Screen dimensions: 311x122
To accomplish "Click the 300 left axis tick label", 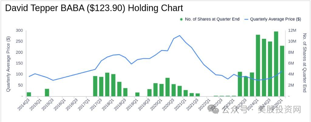I will coord(20,30).
